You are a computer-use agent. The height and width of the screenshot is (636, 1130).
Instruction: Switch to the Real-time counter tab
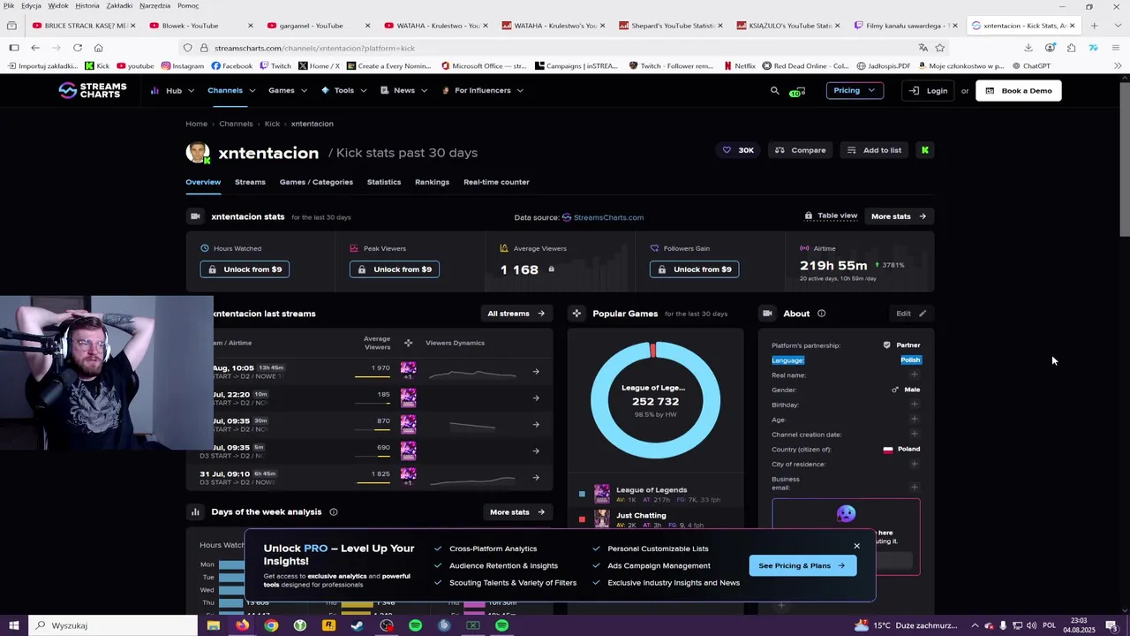tap(496, 182)
